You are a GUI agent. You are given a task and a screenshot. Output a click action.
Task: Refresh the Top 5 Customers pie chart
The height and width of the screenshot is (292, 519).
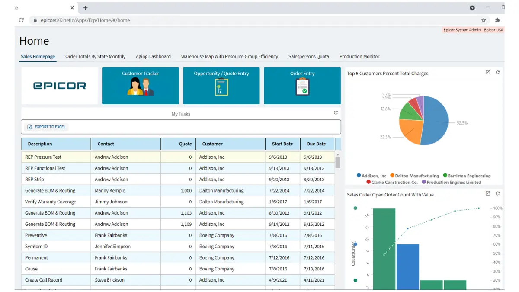[x=498, y=72]
